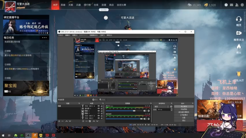Adjust the desktop audio volume slider
This screenshot has height=138, width=246.
pos(141,119)
